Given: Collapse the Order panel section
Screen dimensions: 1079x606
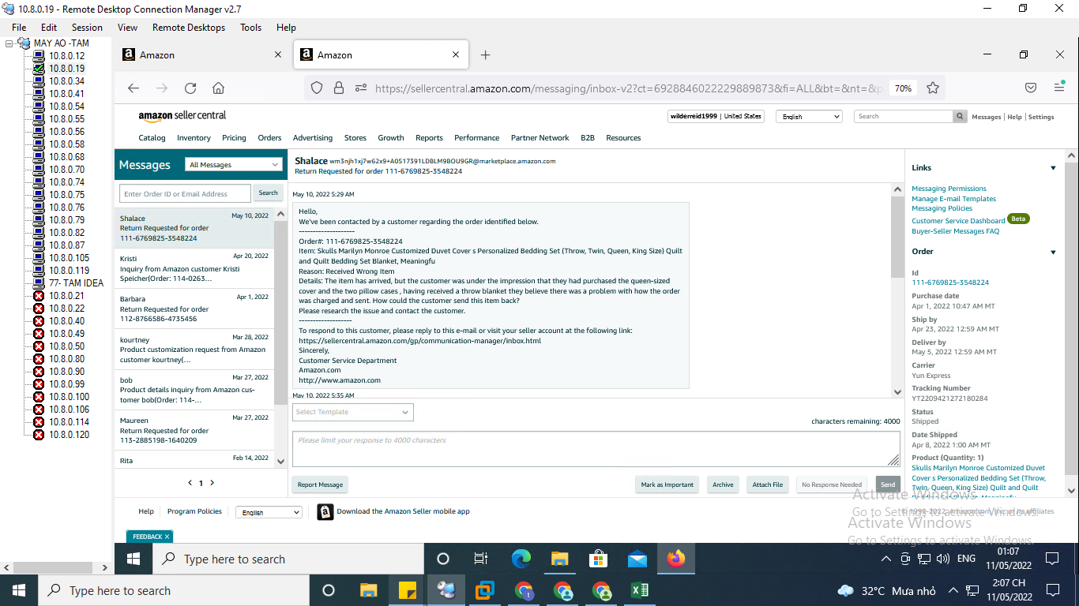Looking at the screenshot, I should click(1053, 252).
